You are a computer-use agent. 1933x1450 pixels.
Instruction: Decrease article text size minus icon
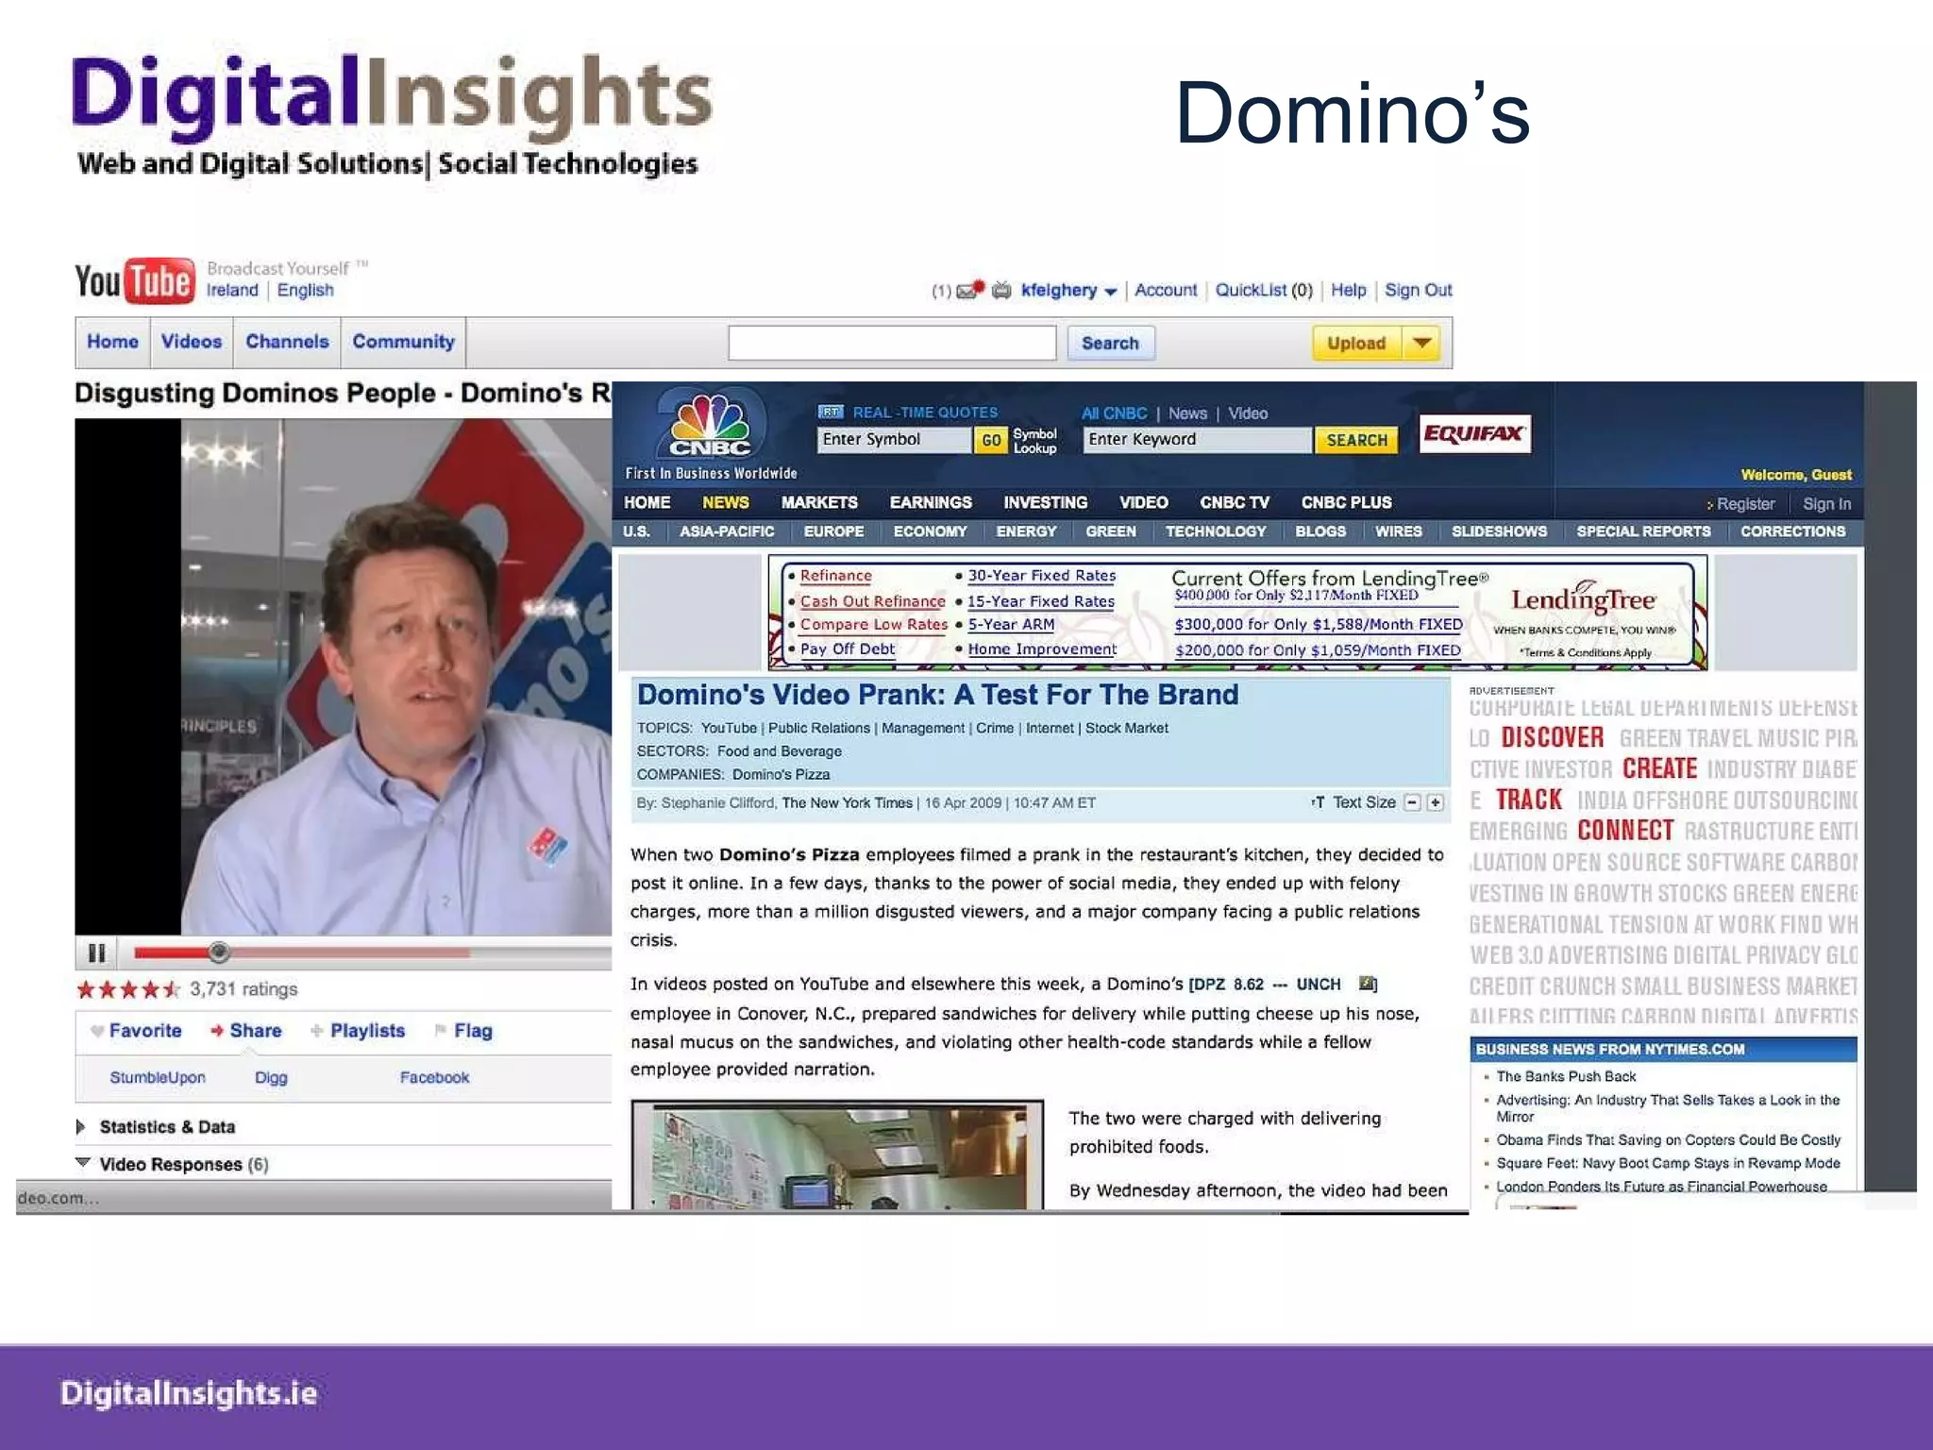tap(1412, 802)
